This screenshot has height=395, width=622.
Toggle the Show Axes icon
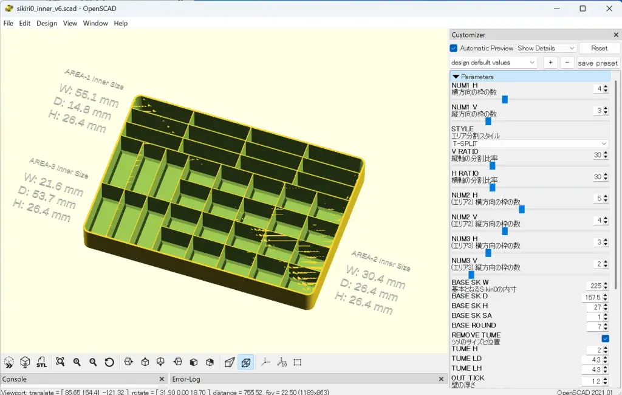(265, 362)
